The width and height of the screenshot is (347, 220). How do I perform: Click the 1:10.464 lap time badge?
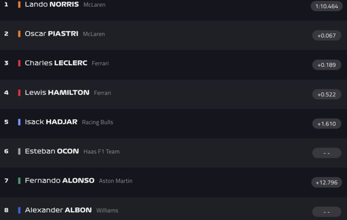327,6
